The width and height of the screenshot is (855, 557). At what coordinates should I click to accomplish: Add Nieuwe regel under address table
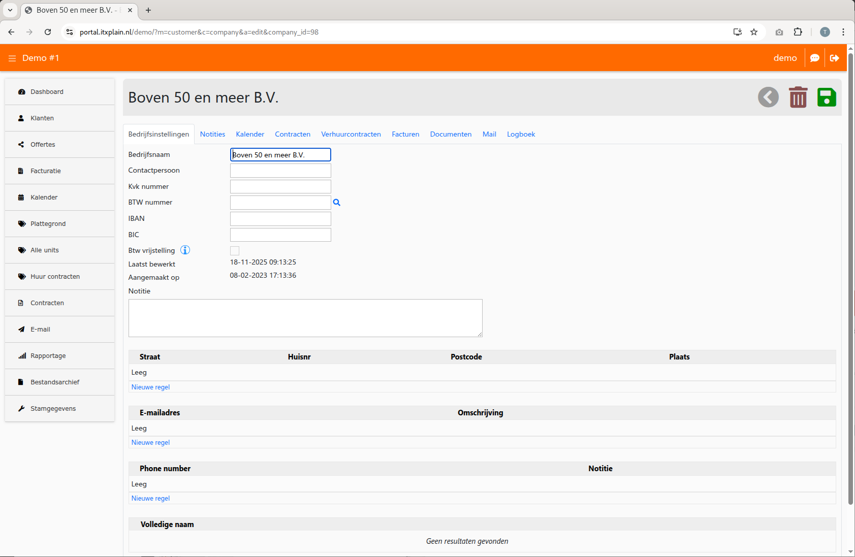(150, 387)
